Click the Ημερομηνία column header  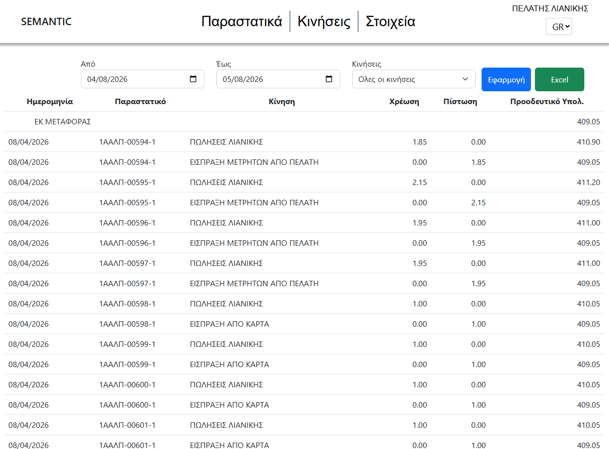50,102
